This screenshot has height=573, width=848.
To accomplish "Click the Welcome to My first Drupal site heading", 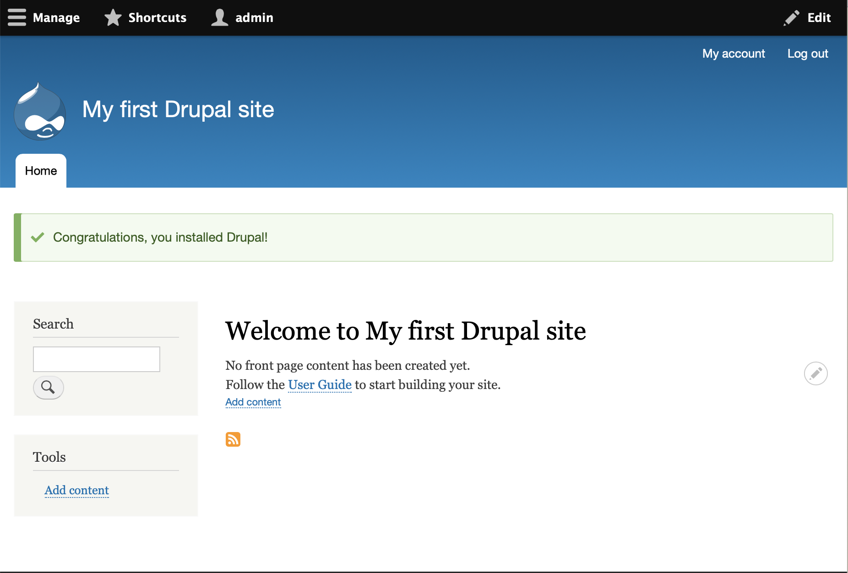I will pos(406,331).
